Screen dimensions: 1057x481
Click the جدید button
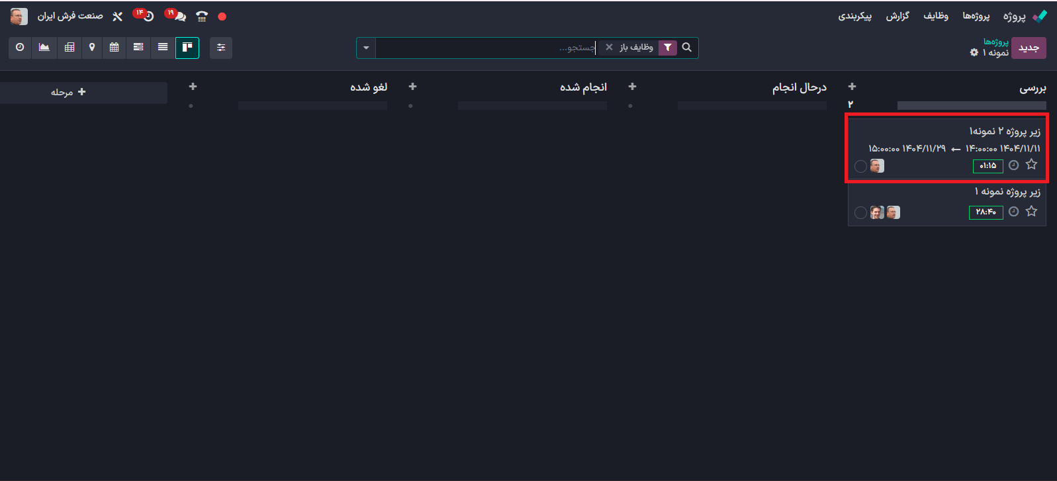tap(1029, 48)
